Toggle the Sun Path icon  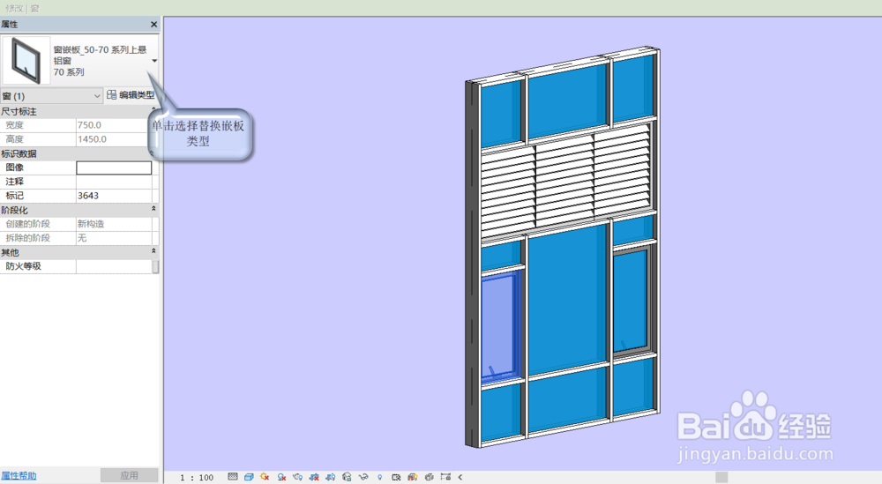pyautogui.click(x=265, y=477)
